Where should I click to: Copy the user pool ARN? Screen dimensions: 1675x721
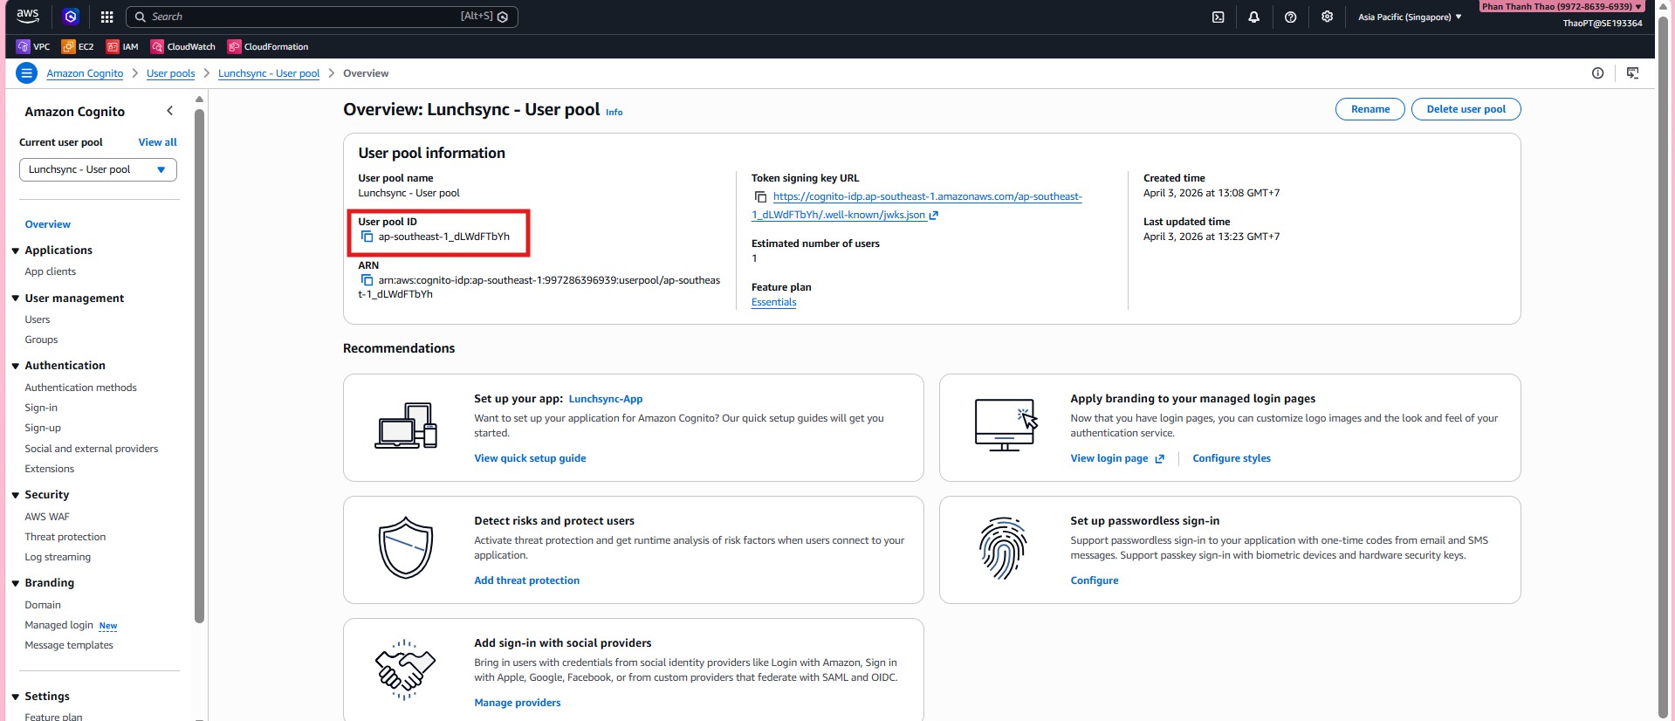tap(367, 280)
